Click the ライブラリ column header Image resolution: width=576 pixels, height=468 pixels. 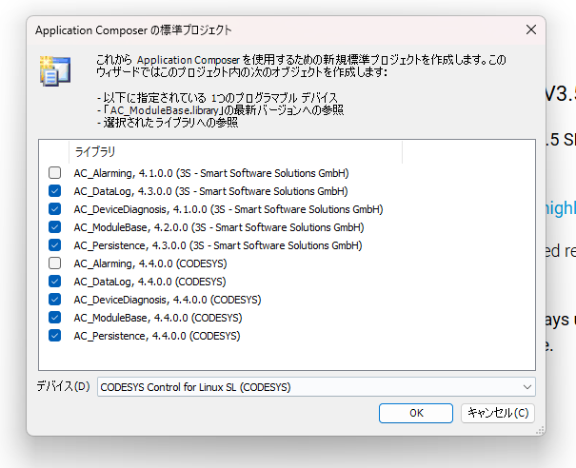[x=235, y=151]
